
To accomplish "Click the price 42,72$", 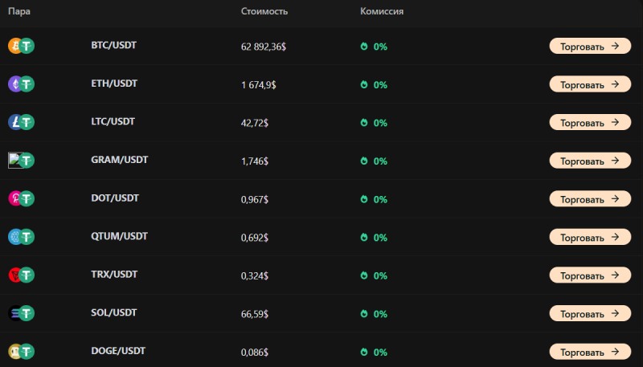I will click(255, 123).
